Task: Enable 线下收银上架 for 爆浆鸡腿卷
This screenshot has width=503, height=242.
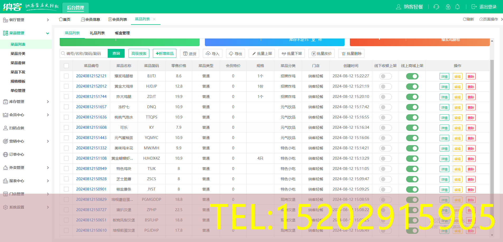Action: 385,76
